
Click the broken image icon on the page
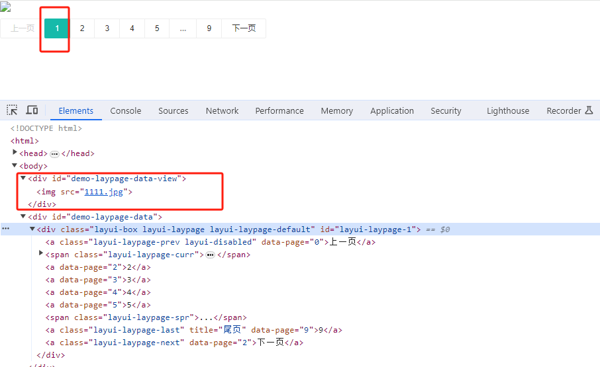[x=5, y=7]
